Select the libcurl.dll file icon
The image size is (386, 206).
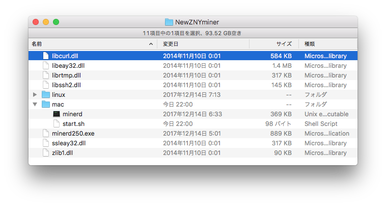tap(46, 56)
